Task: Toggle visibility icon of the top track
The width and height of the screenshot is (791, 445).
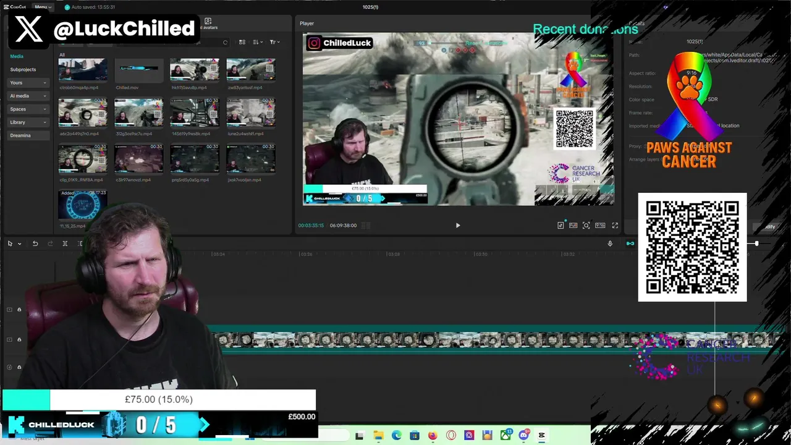Action: click(9, 310)
